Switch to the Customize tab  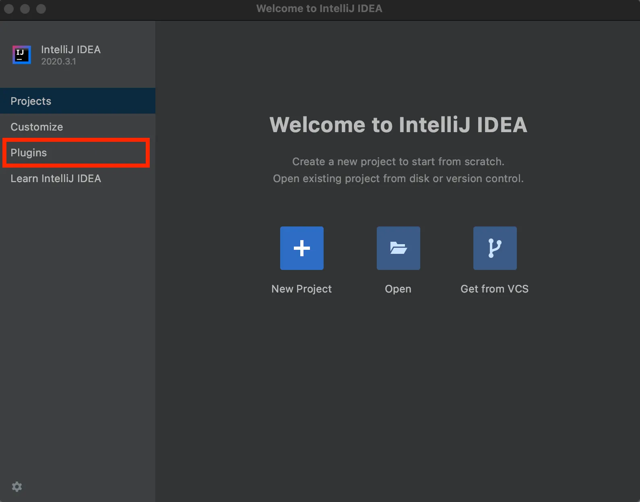coord(78,127)
